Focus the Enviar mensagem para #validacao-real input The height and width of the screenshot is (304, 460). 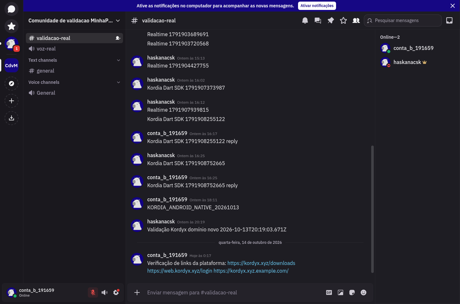(234, 292)
